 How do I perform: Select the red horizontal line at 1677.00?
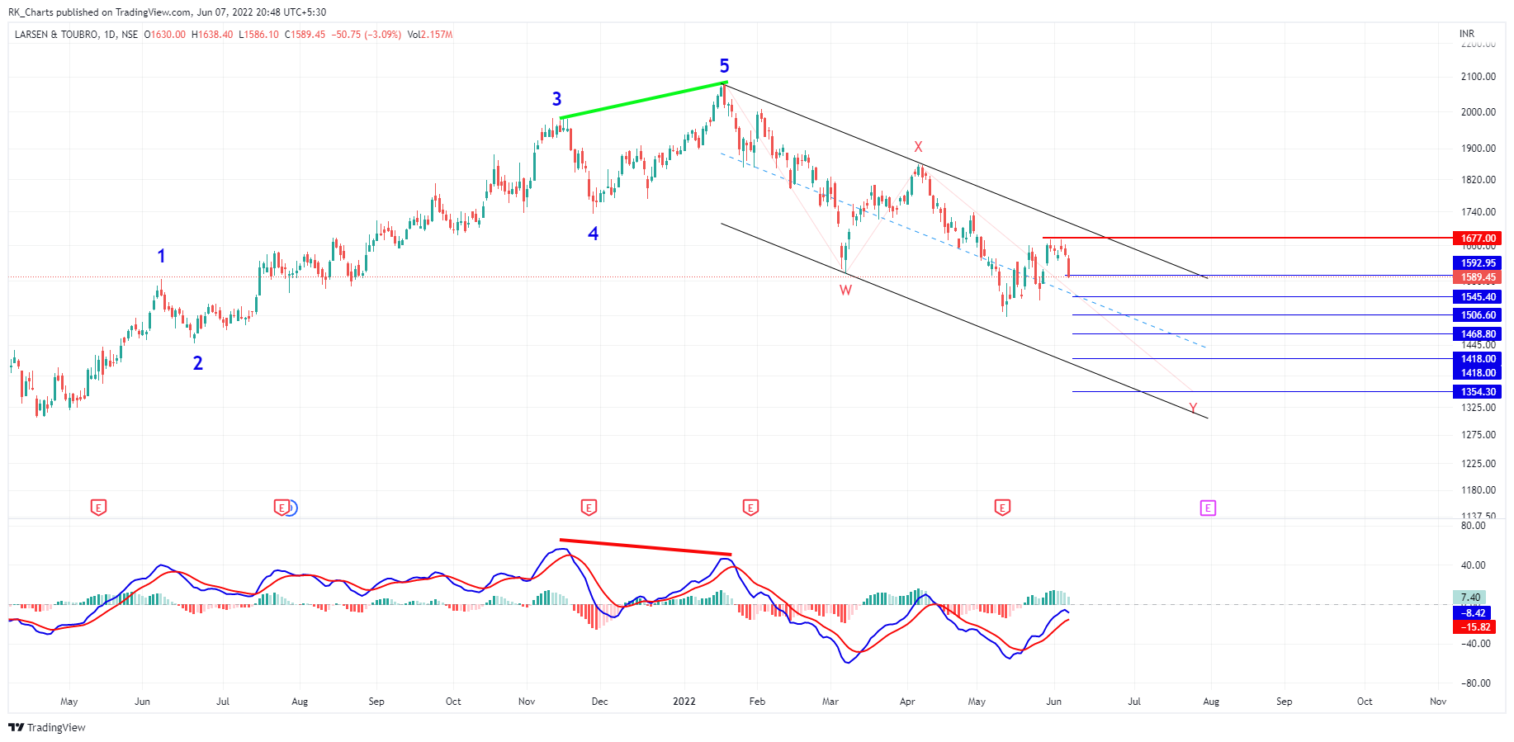[1247, 238]
